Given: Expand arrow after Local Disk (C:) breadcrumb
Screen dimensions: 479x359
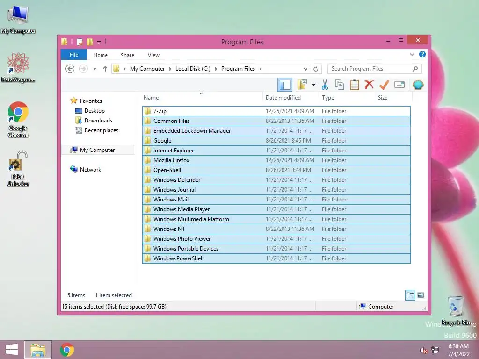Looking at the screenshot, I should coord(216,69).
